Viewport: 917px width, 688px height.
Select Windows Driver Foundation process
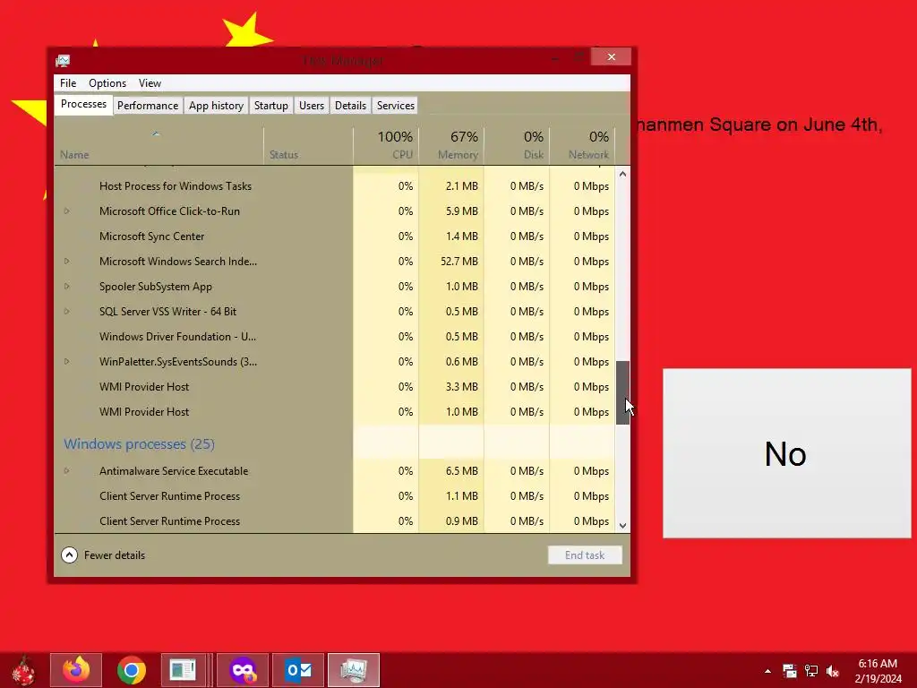[335, 337]
